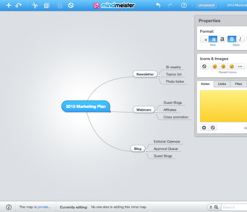This screenshot has width=247, height=212.
Task: Click the undo arrow icon
Action: 158,5
